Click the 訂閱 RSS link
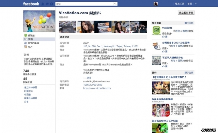The width and height of the screenshot is (218, 133). coord(29,91)
